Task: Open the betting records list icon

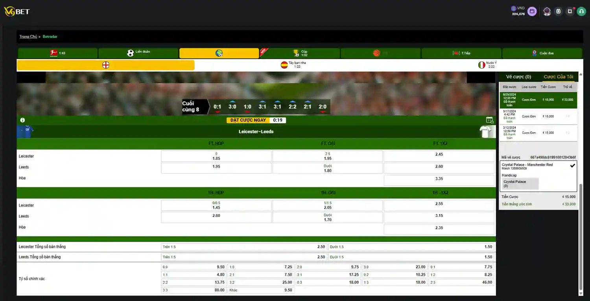Action: click(x=558, y=11)
